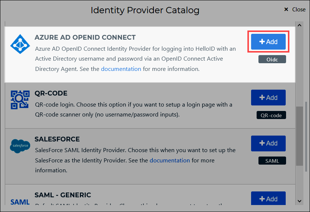Click the Azure AD OpenID description text
Screen dimensions: 310x212
click(x=135, y=59)
